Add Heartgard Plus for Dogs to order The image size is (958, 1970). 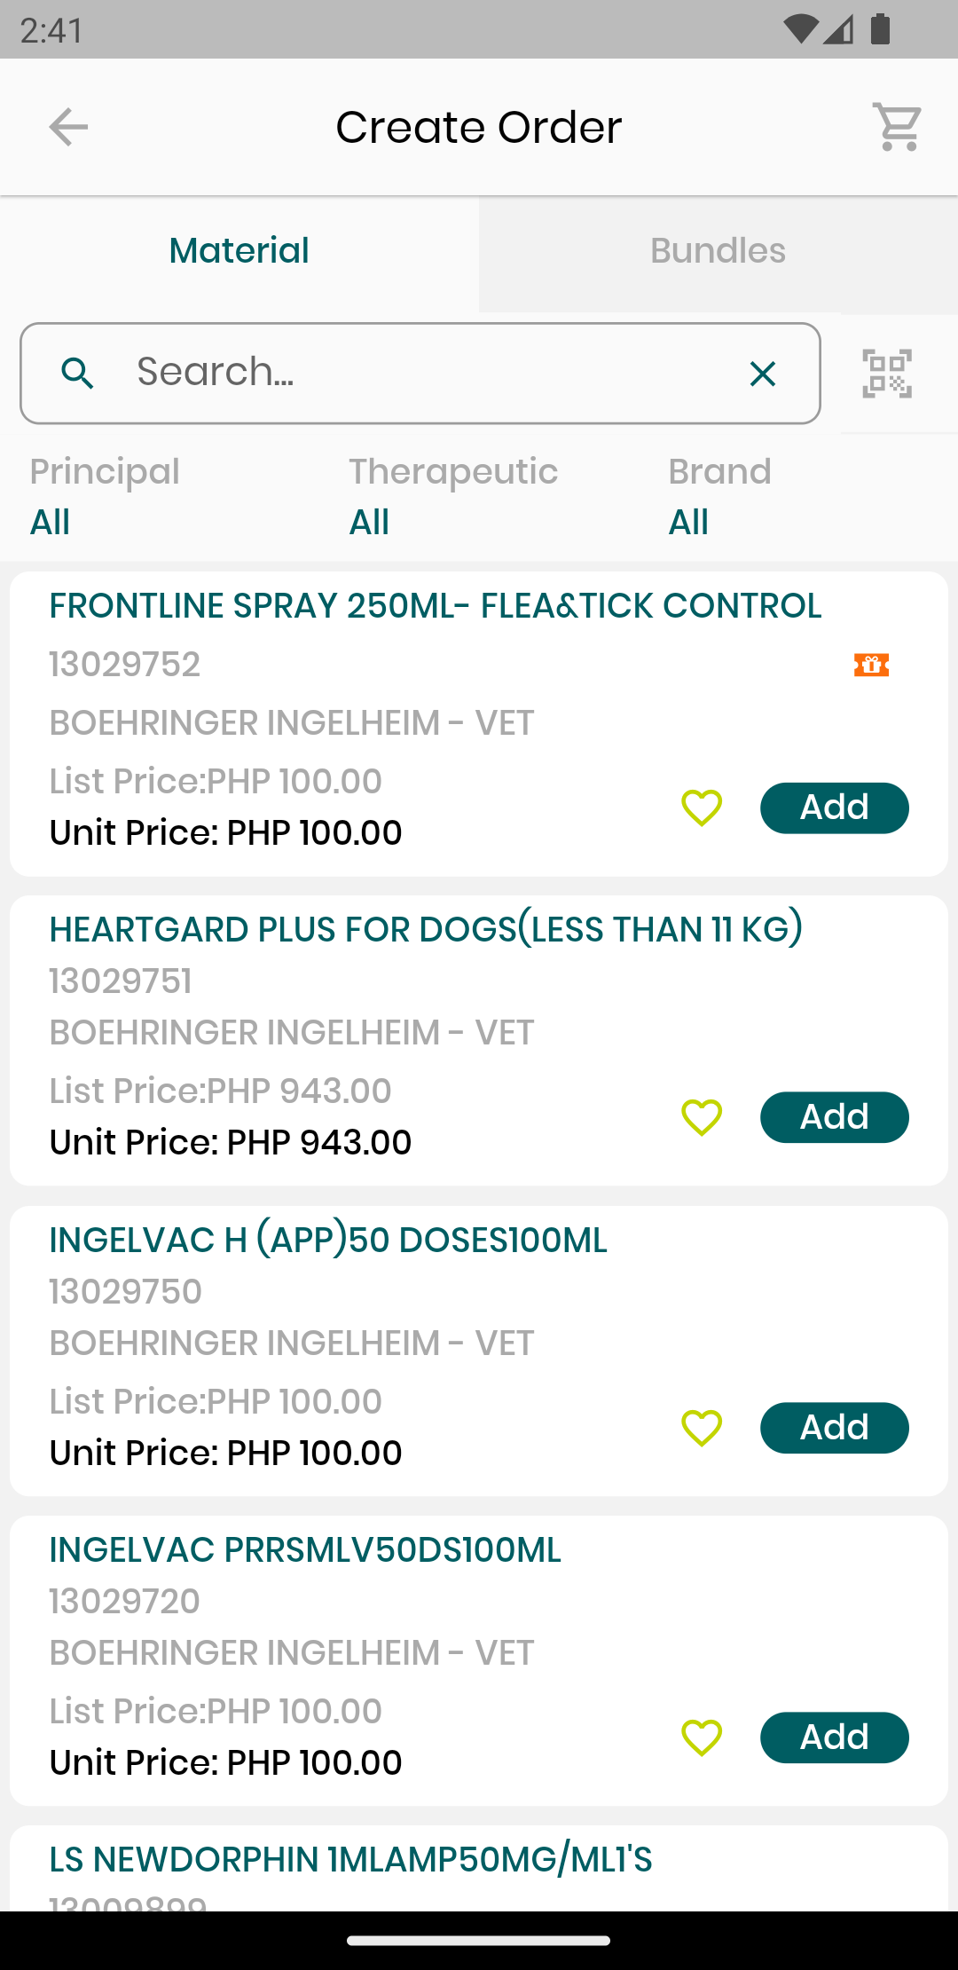point(834,1117)
